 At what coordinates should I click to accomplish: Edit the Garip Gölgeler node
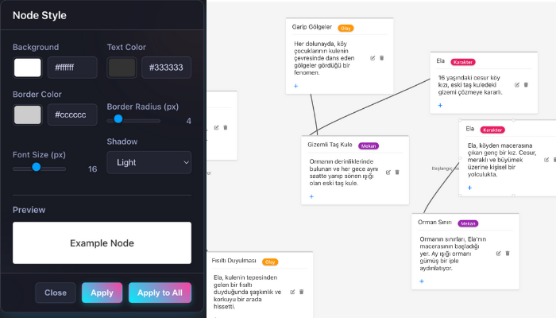coord(373,58)
